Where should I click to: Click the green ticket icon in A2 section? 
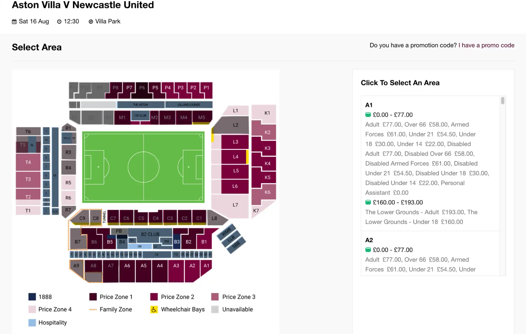tap(368, 250)
